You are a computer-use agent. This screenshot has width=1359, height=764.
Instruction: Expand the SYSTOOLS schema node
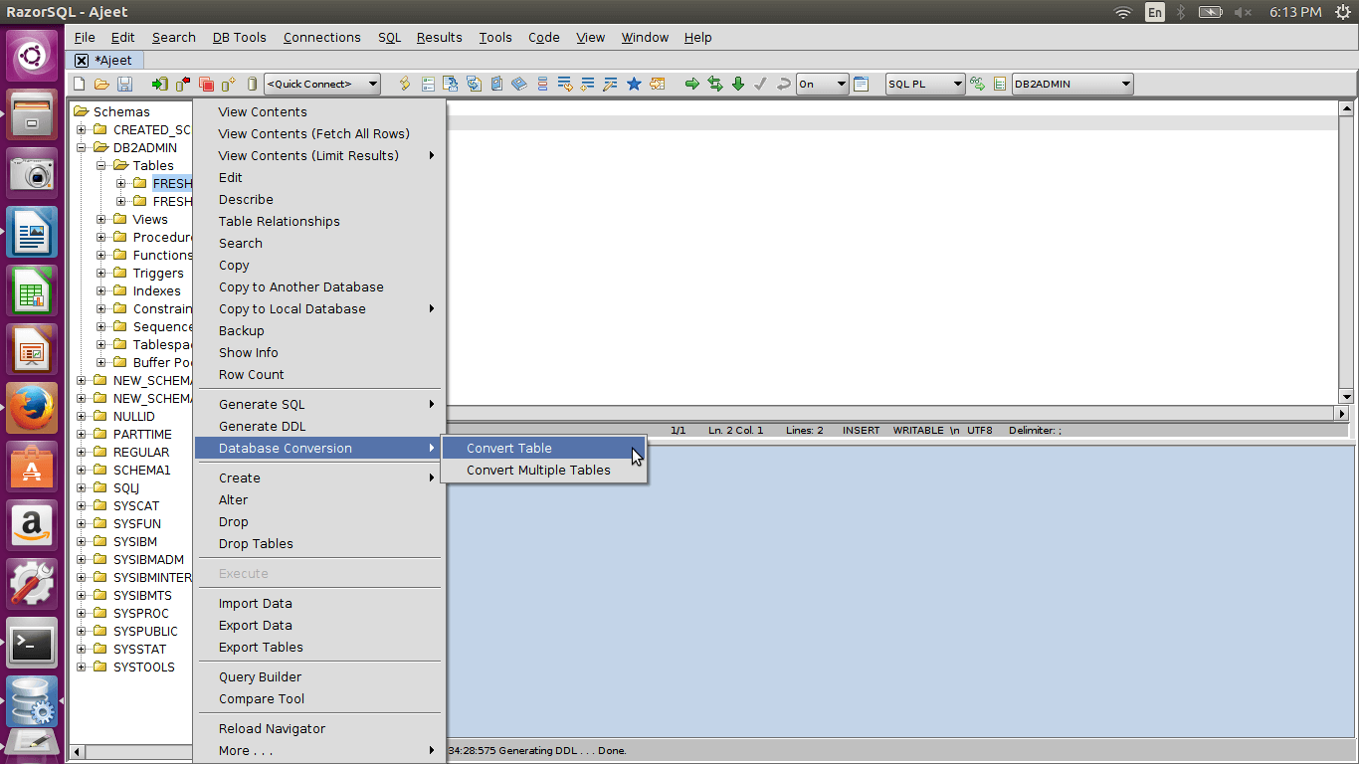tap(82, 667)
